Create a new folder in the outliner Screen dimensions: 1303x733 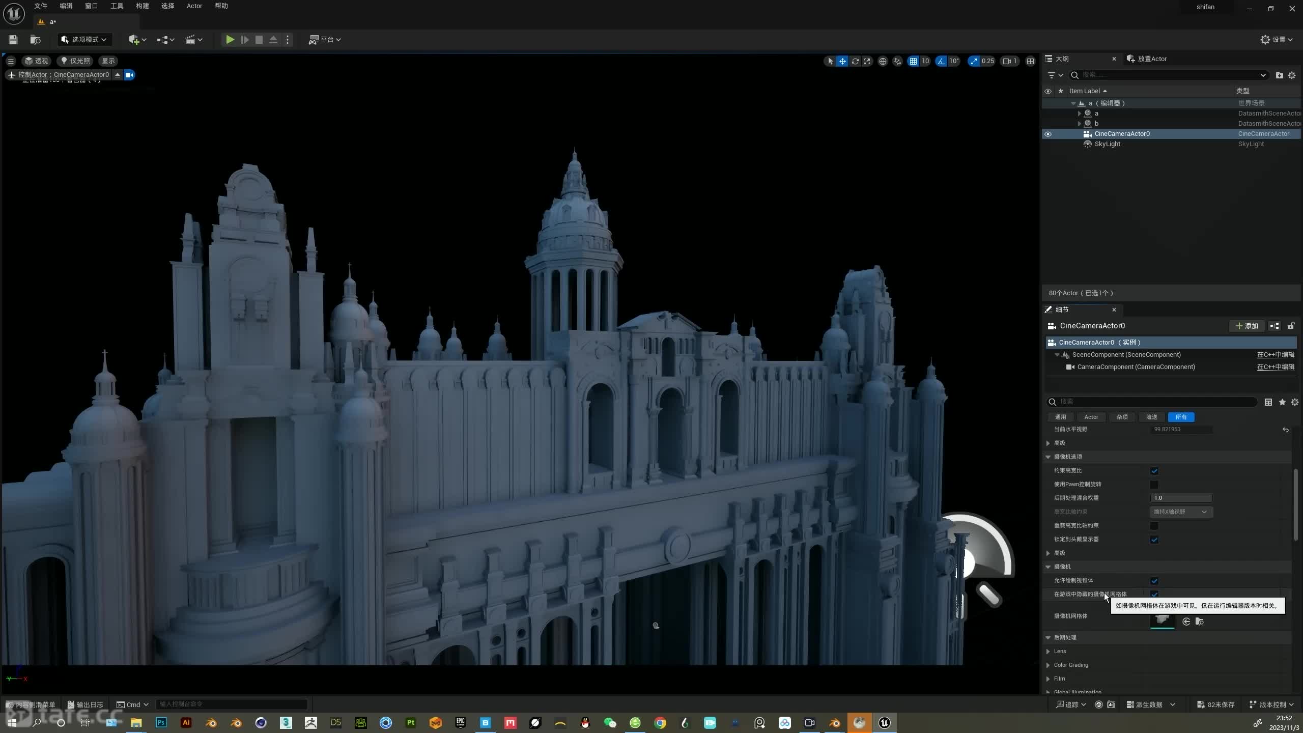(x=1279, y=75)
